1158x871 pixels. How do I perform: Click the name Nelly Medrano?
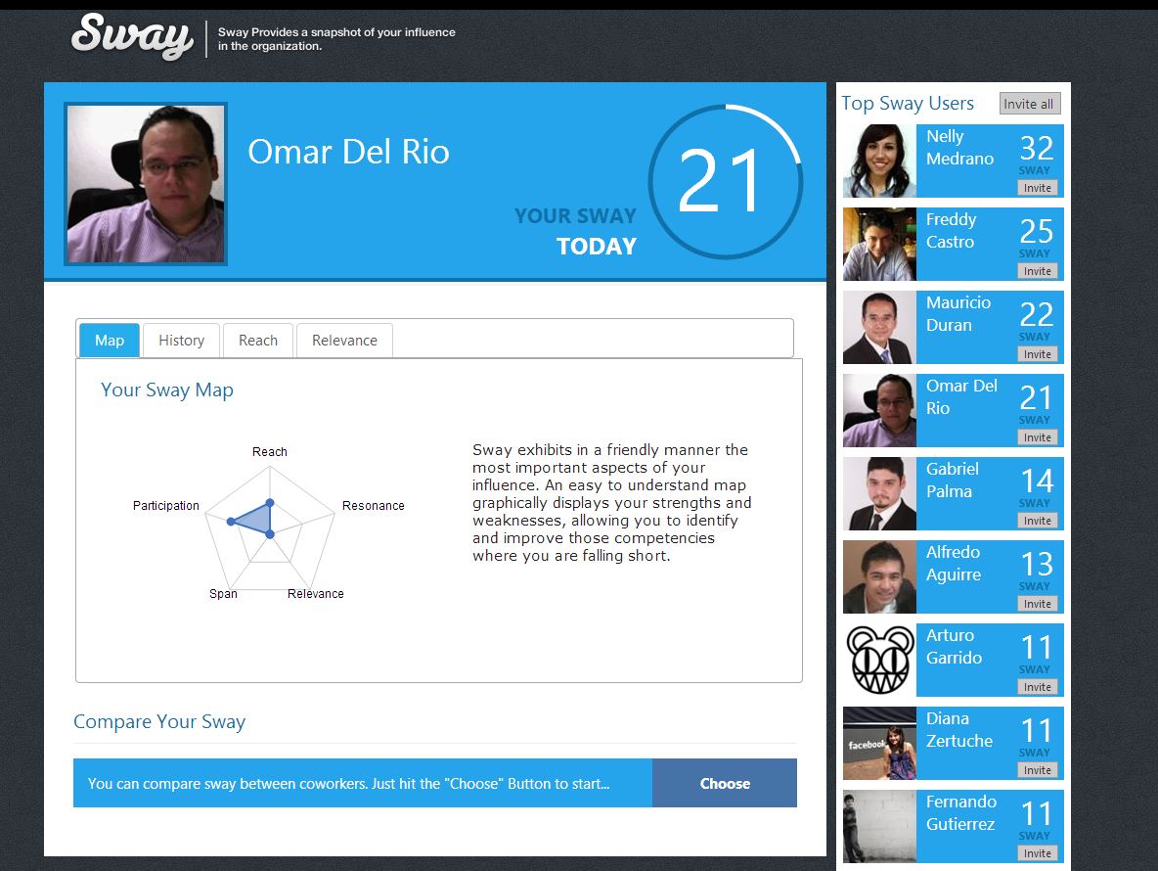click(x=959, y=148)
